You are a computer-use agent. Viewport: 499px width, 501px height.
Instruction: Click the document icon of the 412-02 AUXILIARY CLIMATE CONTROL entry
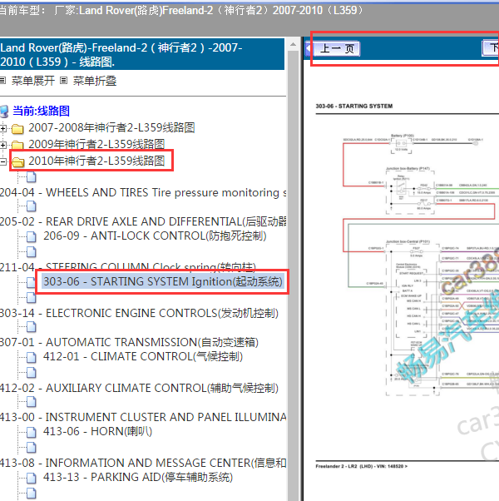pos(32,373)
